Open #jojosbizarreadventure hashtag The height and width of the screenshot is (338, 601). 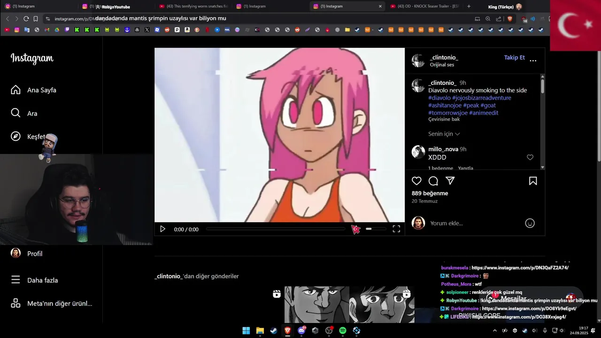[481, 98]
